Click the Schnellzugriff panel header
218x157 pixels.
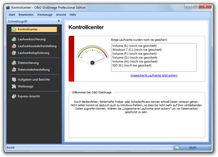click(x=34, y=21)
